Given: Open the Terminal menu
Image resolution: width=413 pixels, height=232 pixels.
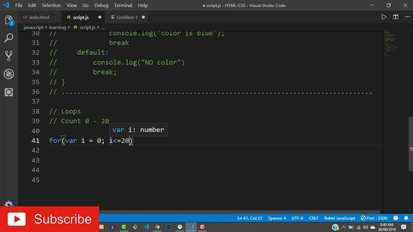Looking at the screenshot, I should coord(123,5).
